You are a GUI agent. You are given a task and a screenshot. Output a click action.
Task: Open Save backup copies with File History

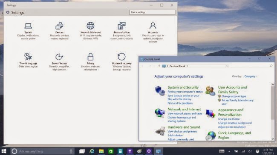pos(183,97)
